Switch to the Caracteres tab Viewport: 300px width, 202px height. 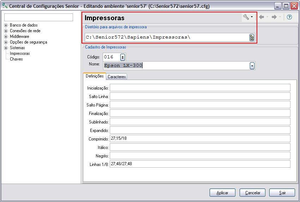click(x=116, y=77)
